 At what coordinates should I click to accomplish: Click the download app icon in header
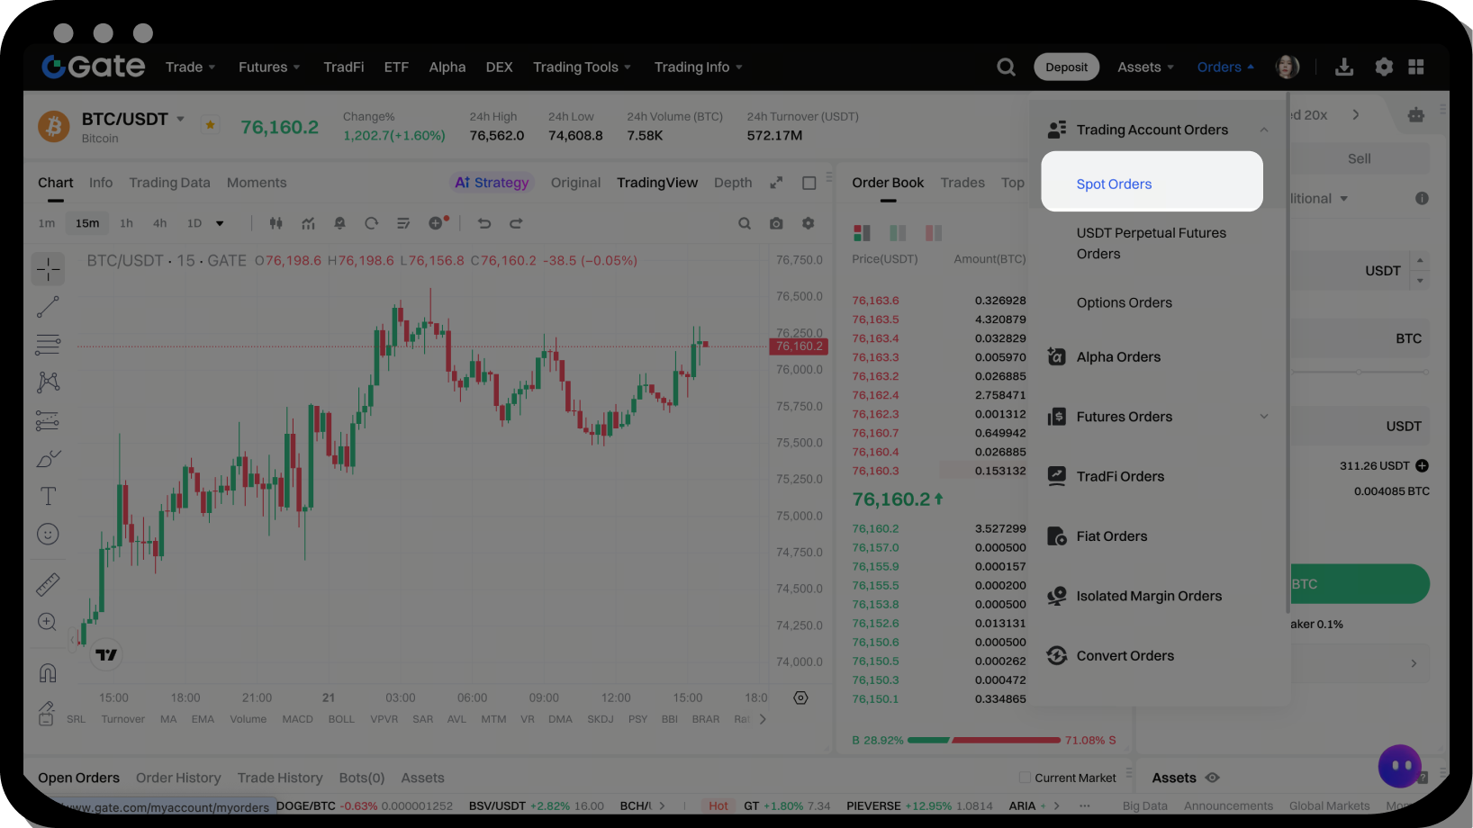coord(1343,67)
